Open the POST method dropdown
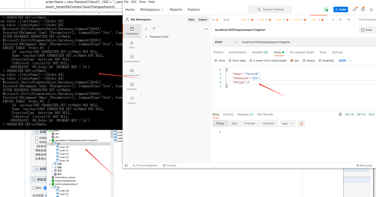 [225, 42]
